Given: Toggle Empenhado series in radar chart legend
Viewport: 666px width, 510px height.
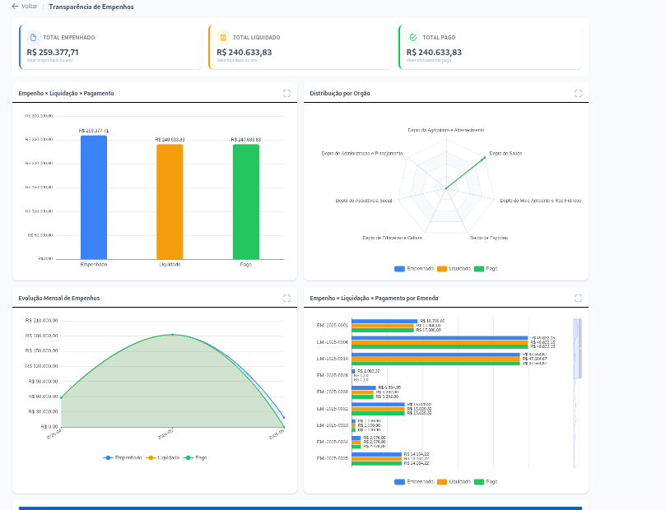Looking at the screenshot, I should pyautogui.click(x=414, y=269).
